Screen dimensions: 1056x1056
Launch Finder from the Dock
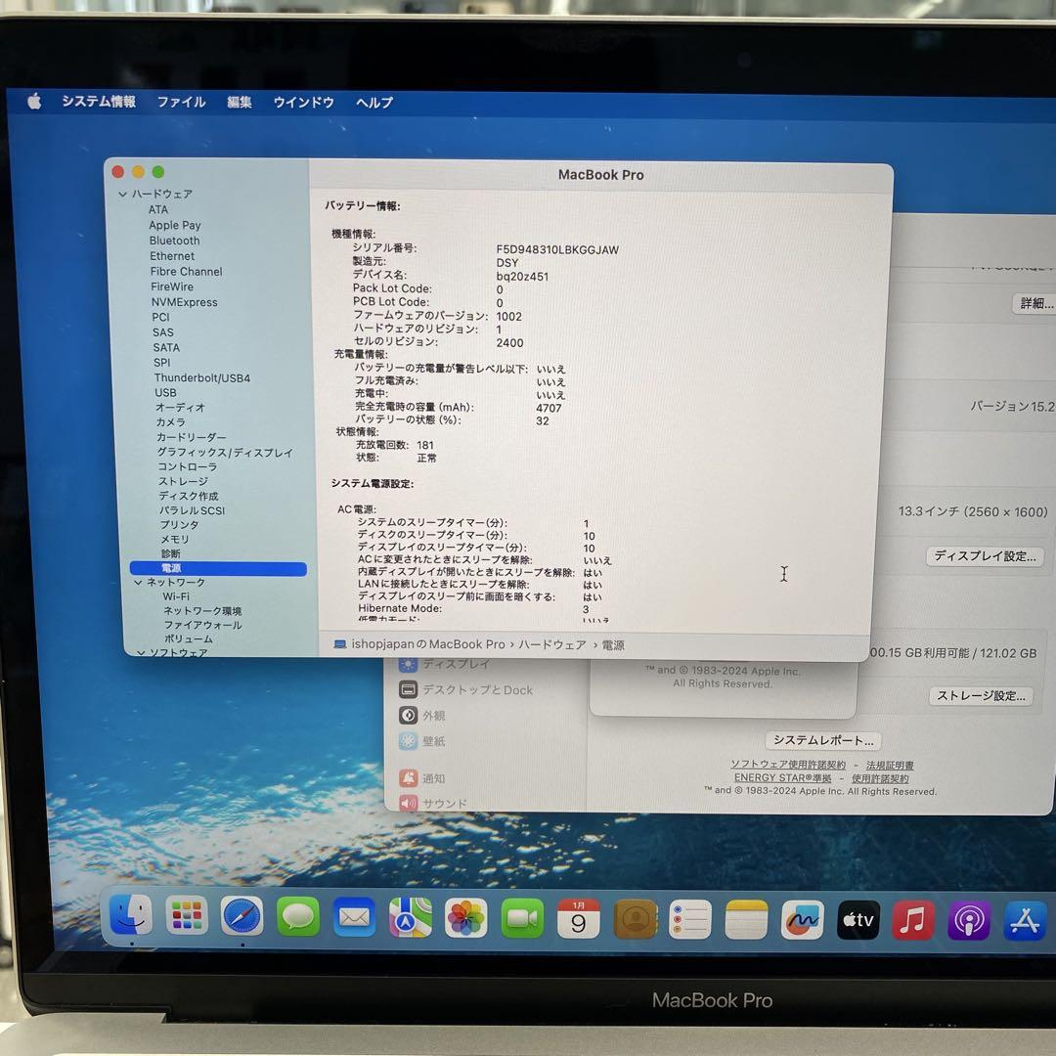pos(131,915)
